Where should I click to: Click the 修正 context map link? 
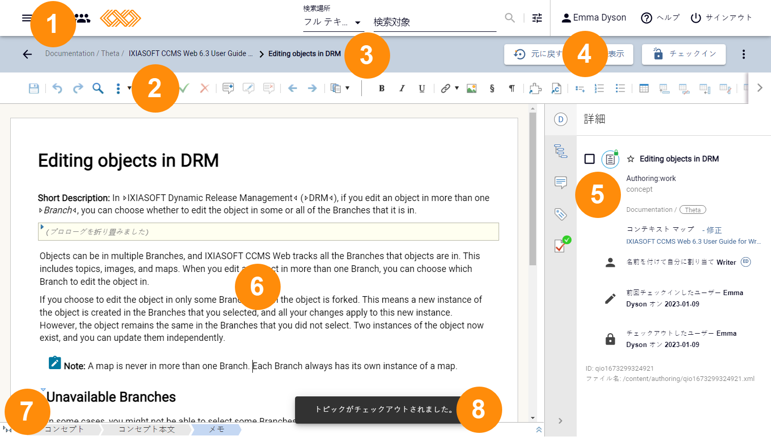click(x=714, y=230)
